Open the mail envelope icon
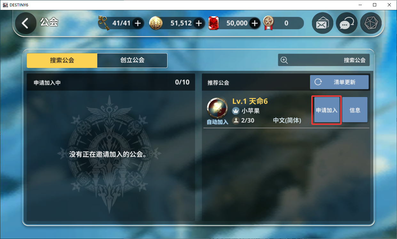Screen dimensions: 397x239 322,23
